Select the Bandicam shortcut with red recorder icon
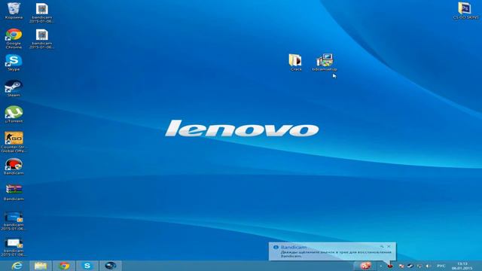 tap(14, 166)
